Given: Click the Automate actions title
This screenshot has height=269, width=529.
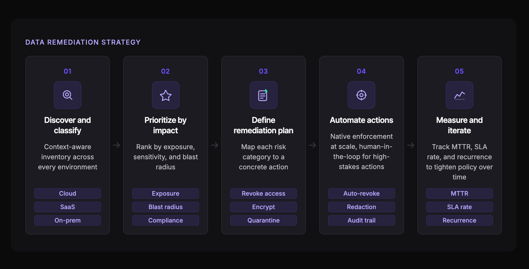Looking at the screenshot, I should coord(361,120).
